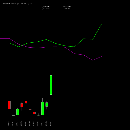Select the 16 Mar date label
The image size is (130, 130).
point(29,123)
